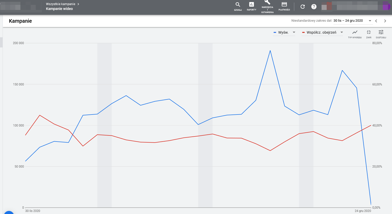Click the red Współcz. obejrzeń legend swatch

pyautogui.click(x=303, y=32)
